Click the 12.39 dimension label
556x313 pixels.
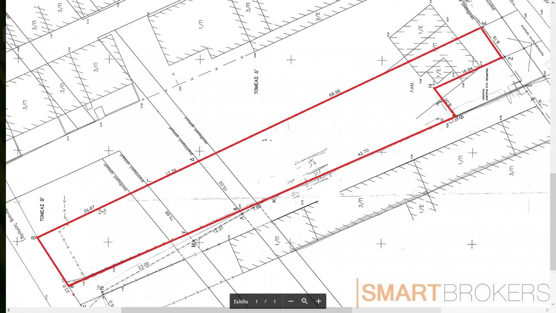[x=171, y=172]
